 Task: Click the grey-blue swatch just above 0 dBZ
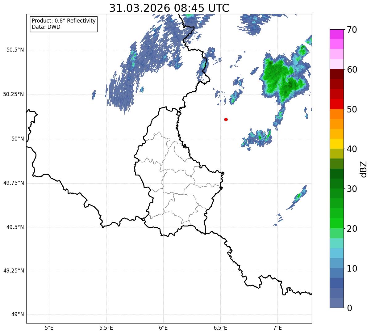(336, 302)
